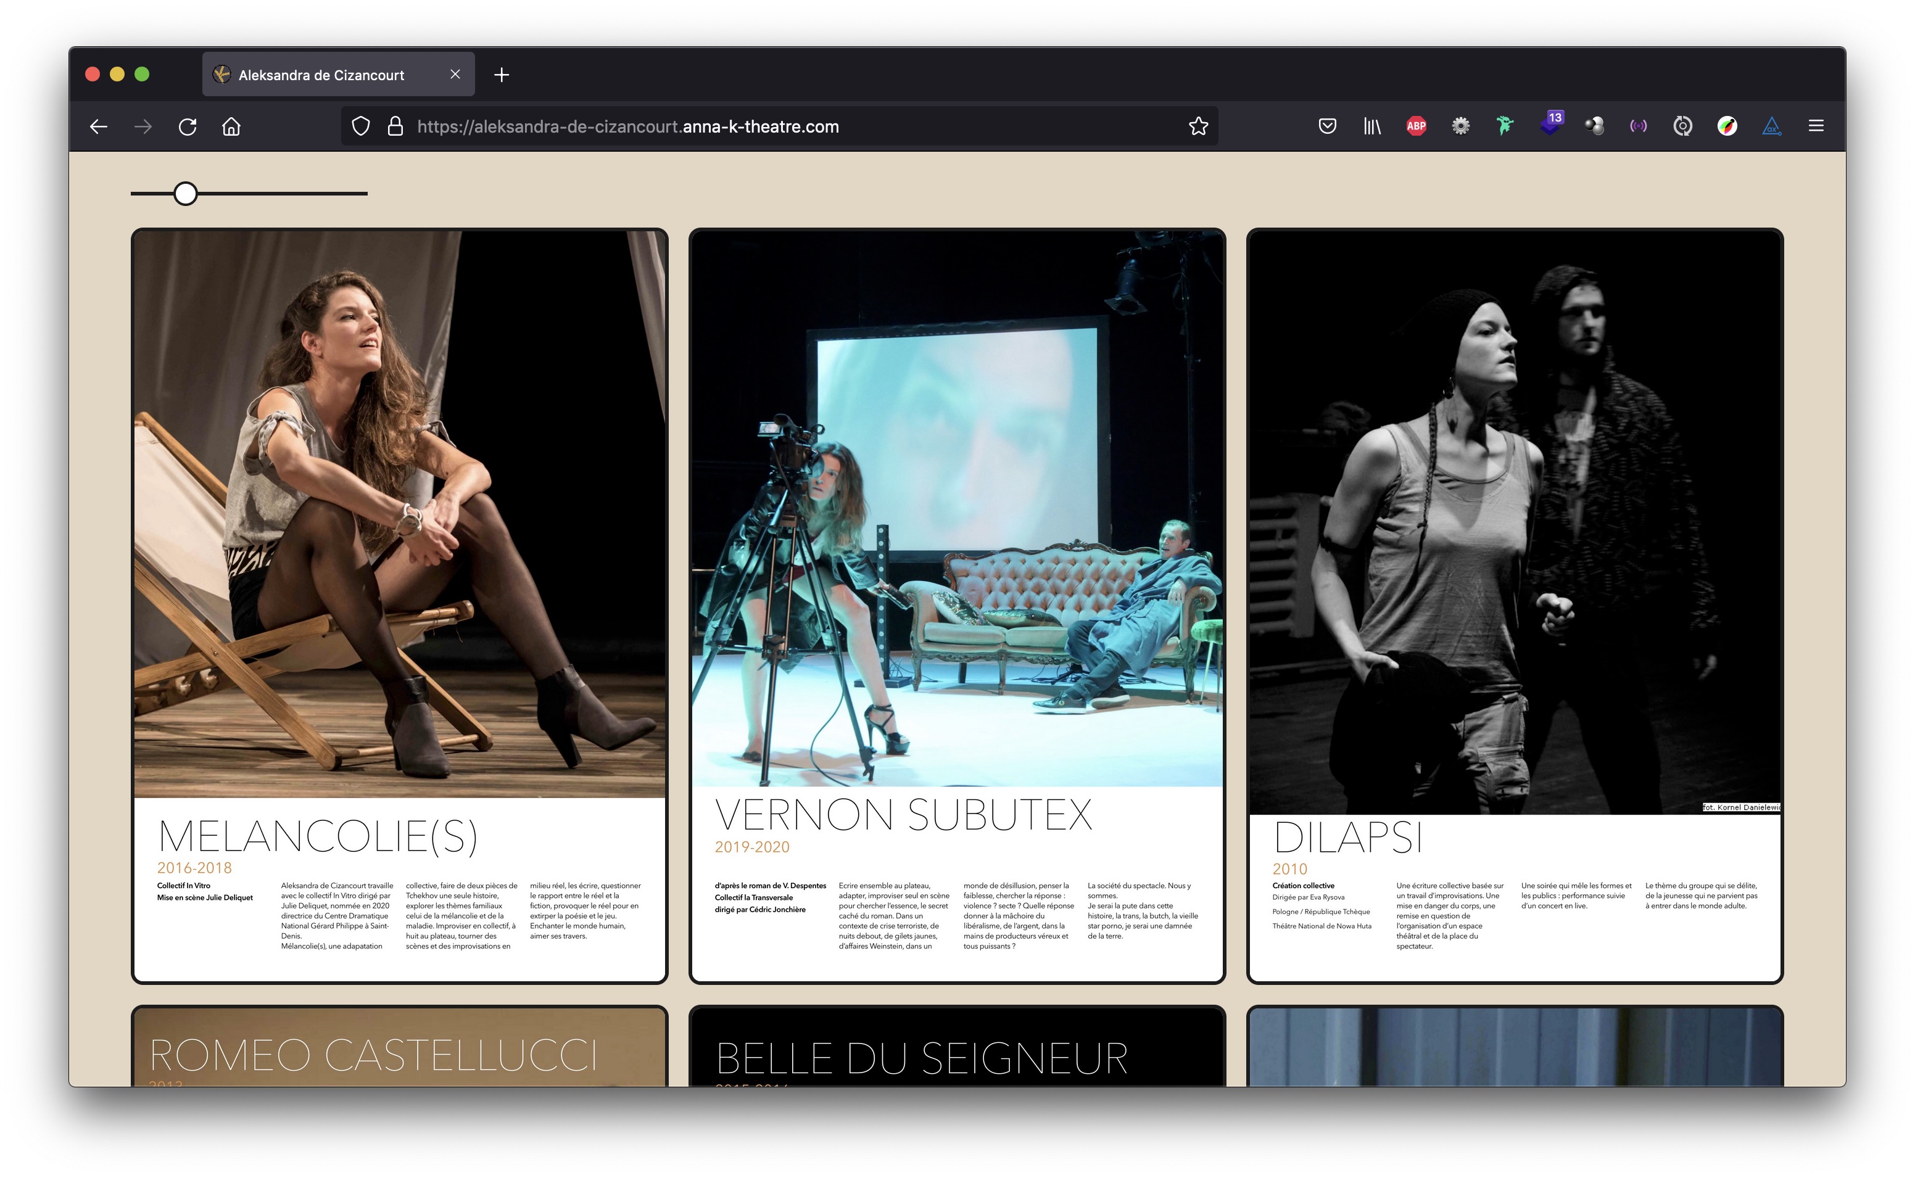Open the VERNON SUBUTEX title link
This screenshot has height=1178, width=1915.
coord(903,815)
